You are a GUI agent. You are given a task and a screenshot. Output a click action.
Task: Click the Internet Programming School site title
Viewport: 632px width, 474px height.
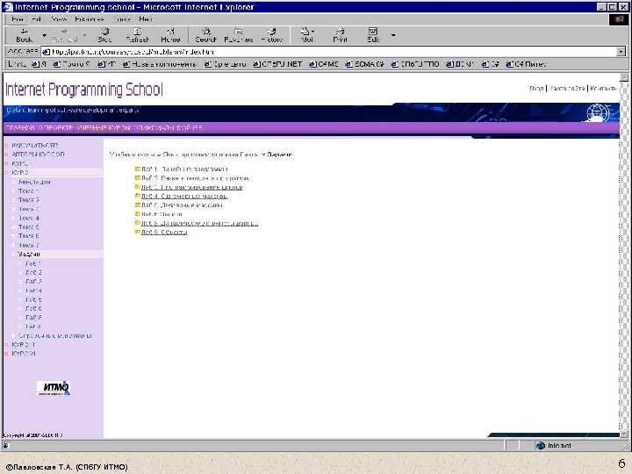(84, 90)
